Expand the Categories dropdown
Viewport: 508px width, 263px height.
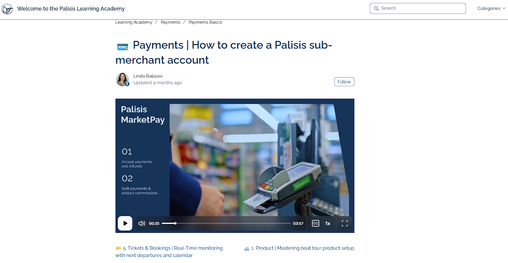491,8
